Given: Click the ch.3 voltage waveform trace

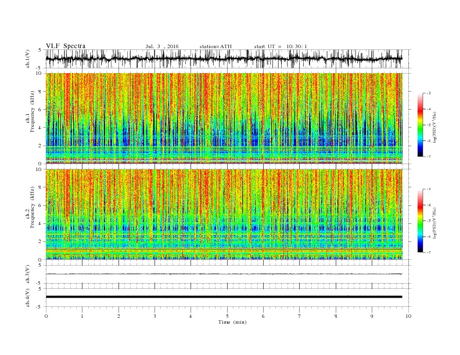Looking at the screenshot, I should pos(224,274).
